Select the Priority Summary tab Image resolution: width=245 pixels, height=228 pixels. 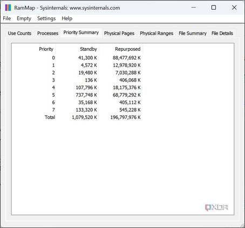tap(81, 32)
